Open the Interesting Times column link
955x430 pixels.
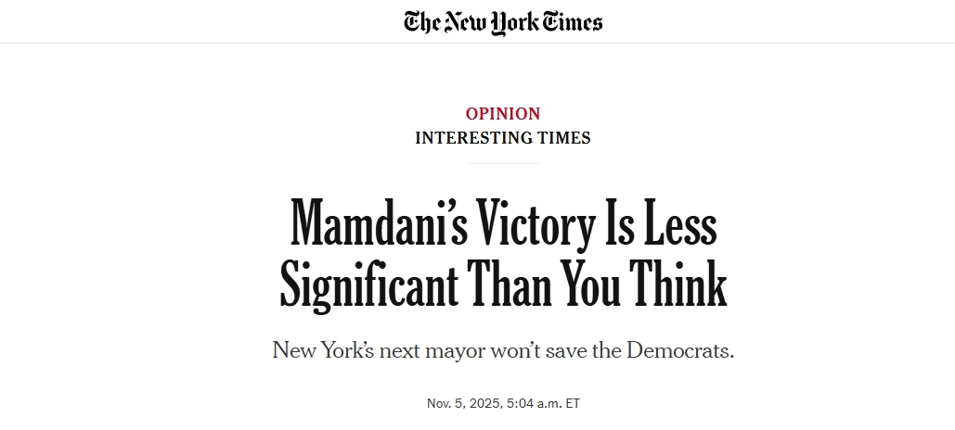502,138
